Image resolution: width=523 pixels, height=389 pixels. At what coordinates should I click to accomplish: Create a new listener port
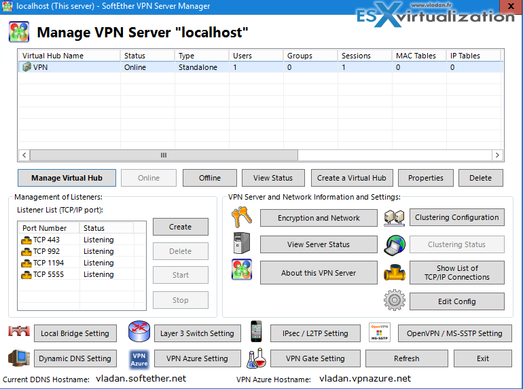pos(181,227)
